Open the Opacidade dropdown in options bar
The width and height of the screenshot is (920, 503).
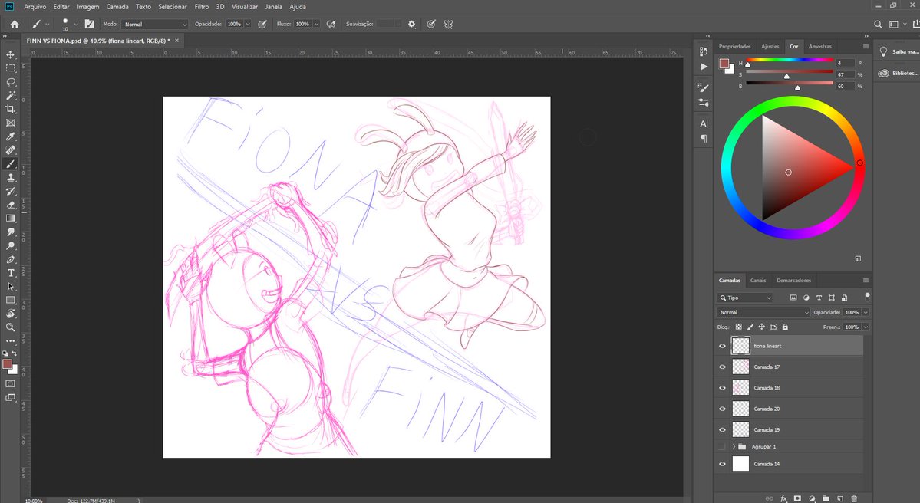tap(248, 24)
